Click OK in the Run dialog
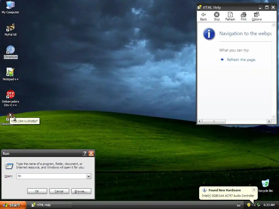This screenshot has height=209, width=279. (x=37, y=191)
